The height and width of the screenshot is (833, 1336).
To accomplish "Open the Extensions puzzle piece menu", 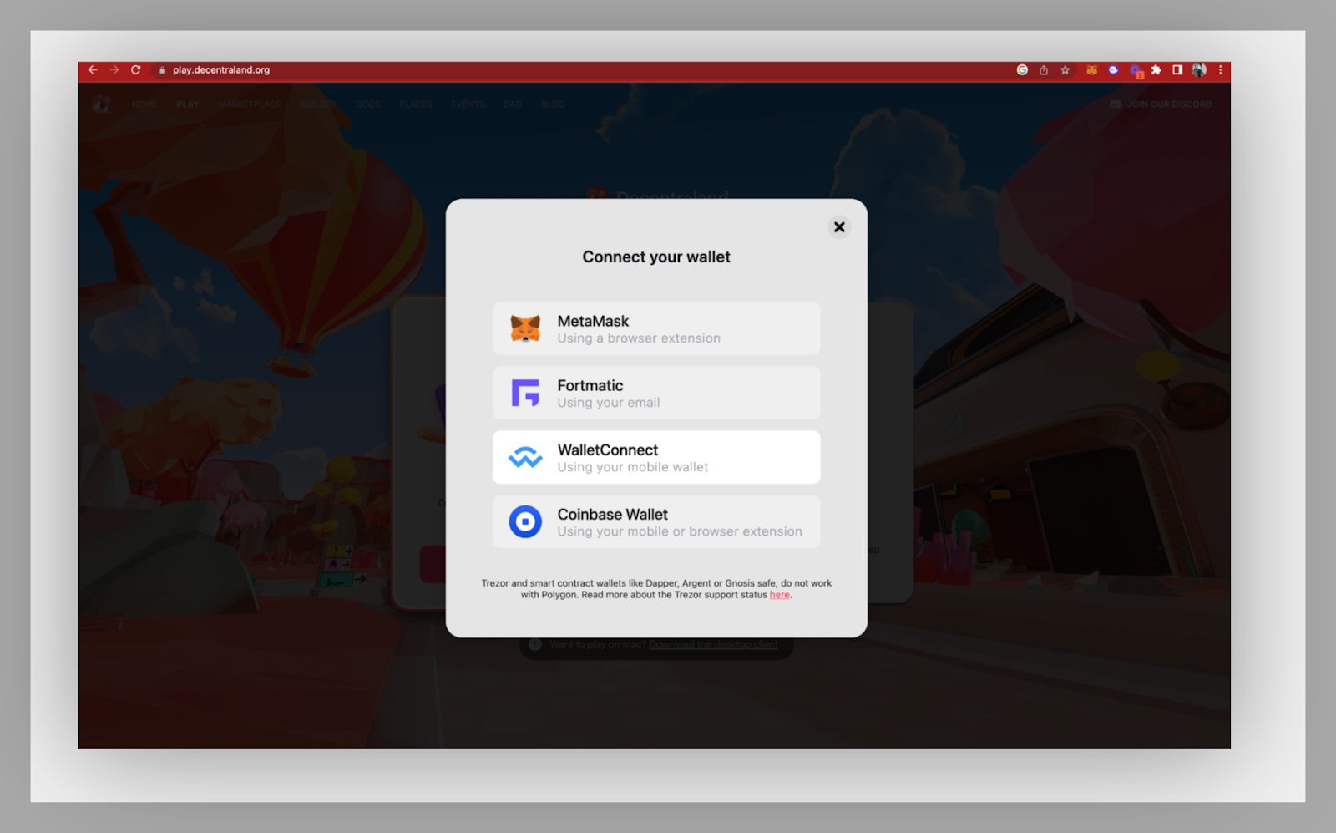I will (1156, 70).
